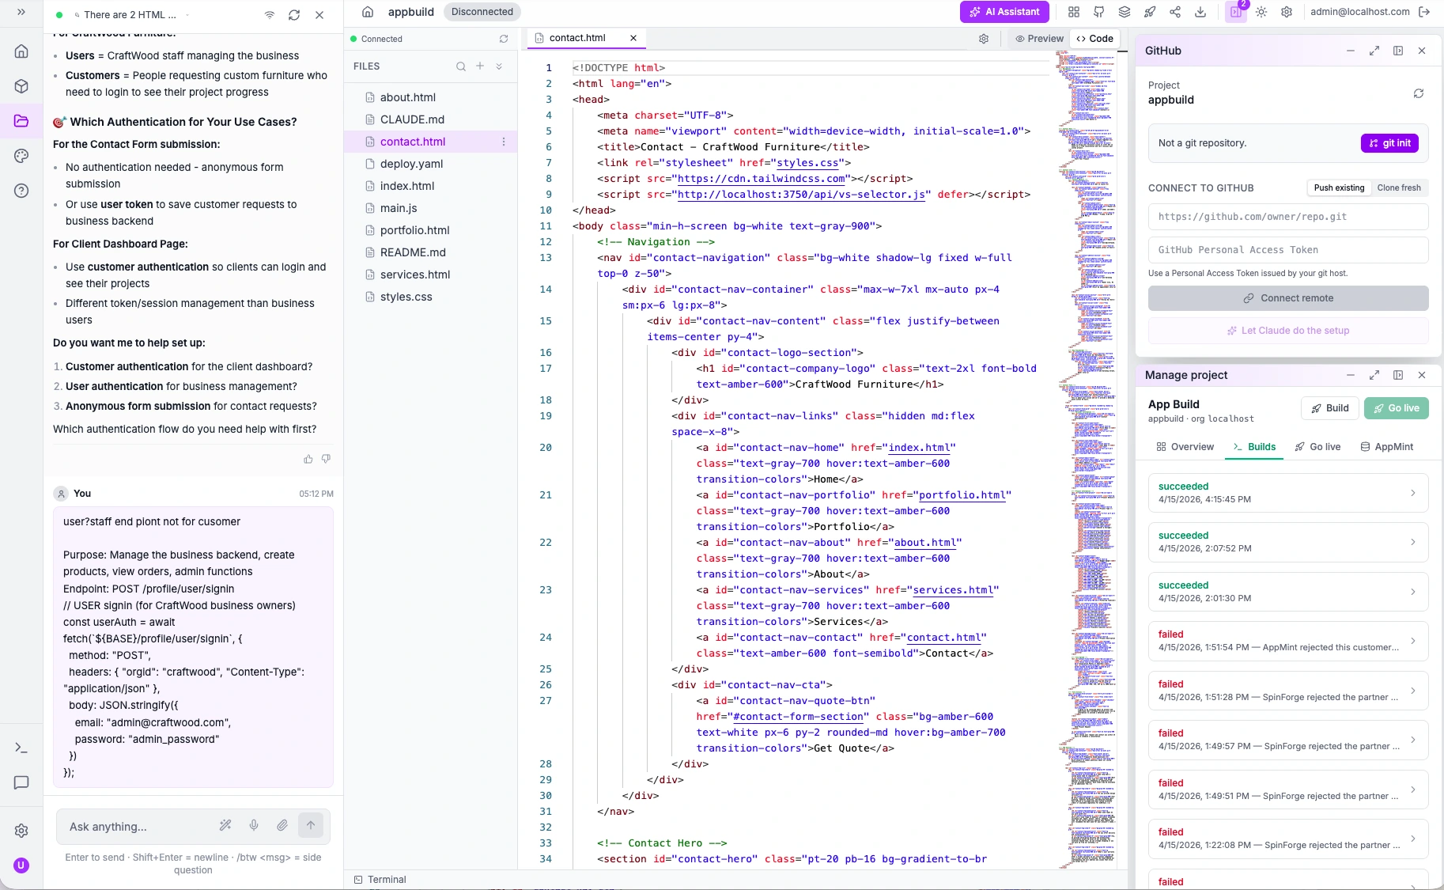
Task: Collapse all files with the double chevron
Action: tap(499, 66)
